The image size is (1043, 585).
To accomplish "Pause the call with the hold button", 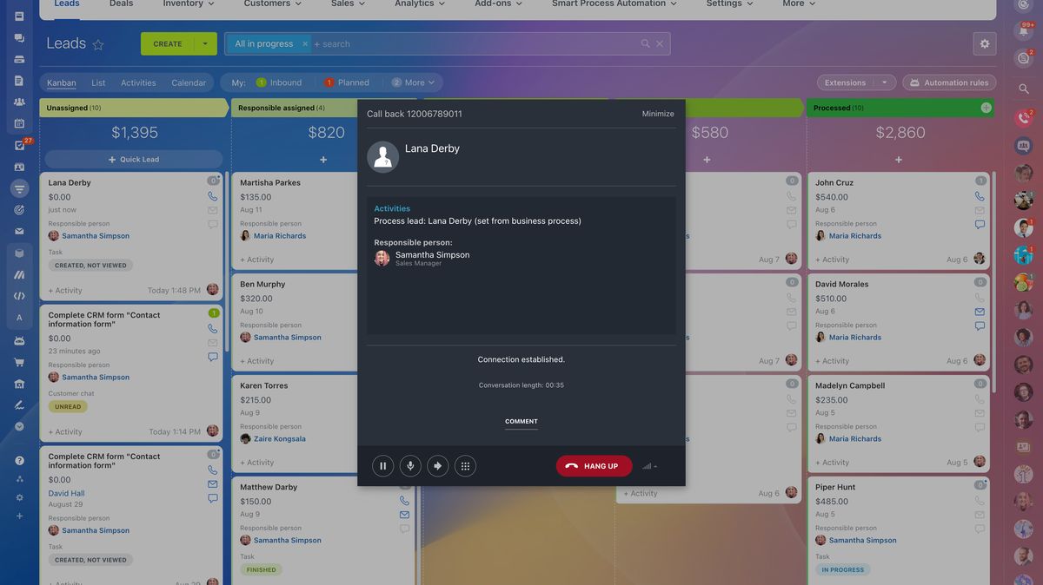I will coord(382,466).
